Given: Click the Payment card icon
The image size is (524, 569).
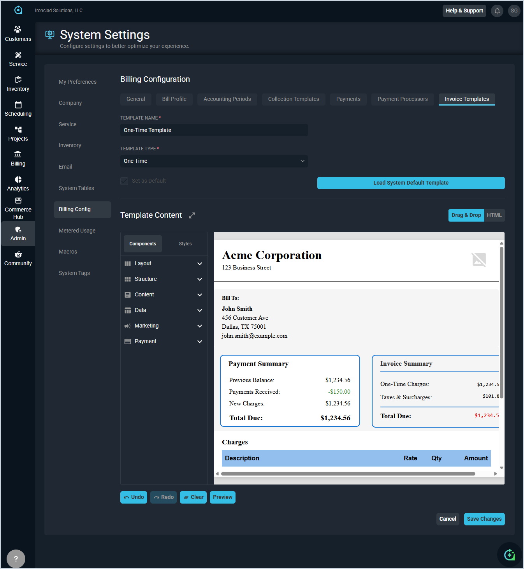Looking at the screenshot, I should coord(128,342).
